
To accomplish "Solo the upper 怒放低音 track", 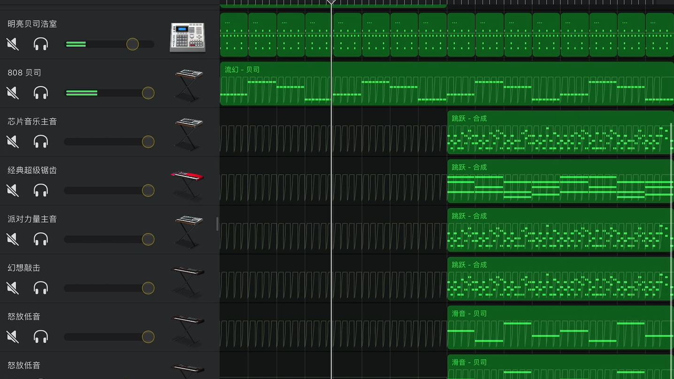I will point(41,337).
